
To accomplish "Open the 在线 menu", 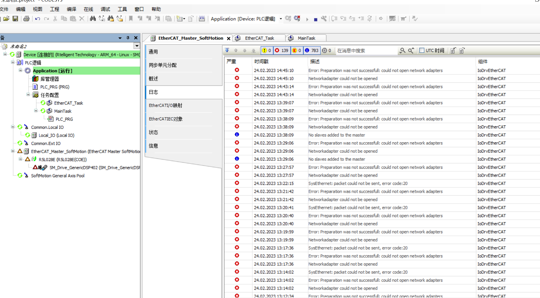I will (x=88, y=9).
